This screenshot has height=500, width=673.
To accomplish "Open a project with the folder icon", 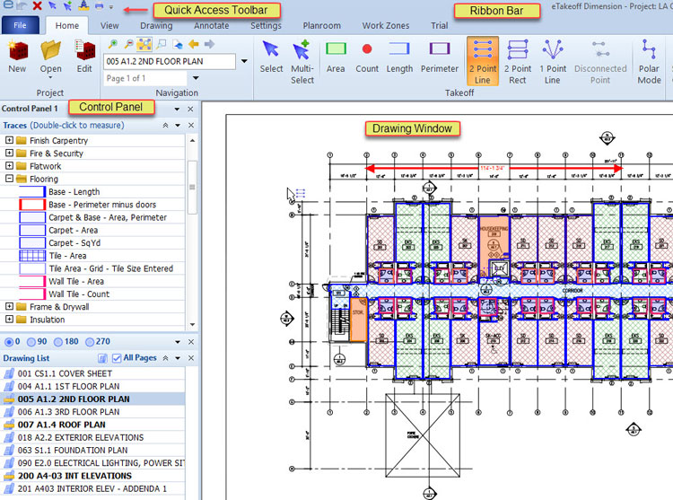I will pyautogui.click(x=50, y=50).
